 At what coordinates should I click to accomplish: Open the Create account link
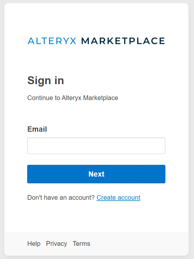pos(118,197)
